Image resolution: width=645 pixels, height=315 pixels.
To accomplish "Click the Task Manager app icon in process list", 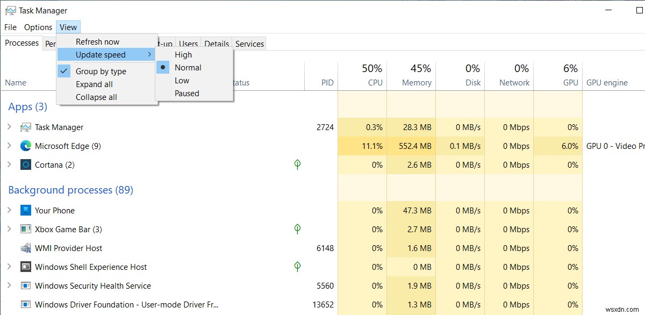I will coord(25,127).
